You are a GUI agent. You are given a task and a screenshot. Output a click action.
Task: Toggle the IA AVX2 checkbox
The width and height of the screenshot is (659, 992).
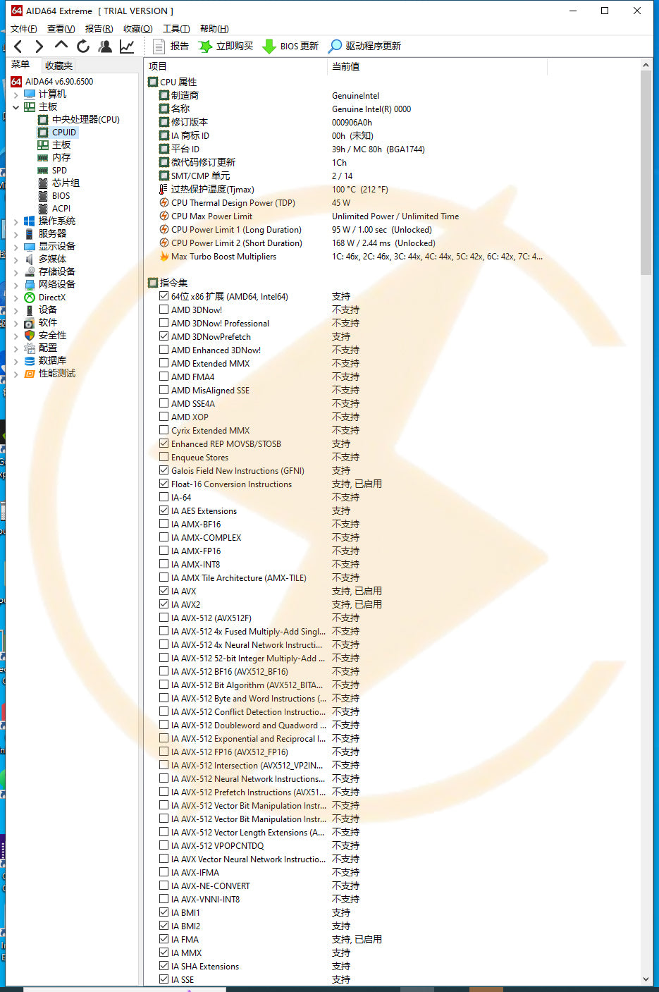[x=164, y=604]
